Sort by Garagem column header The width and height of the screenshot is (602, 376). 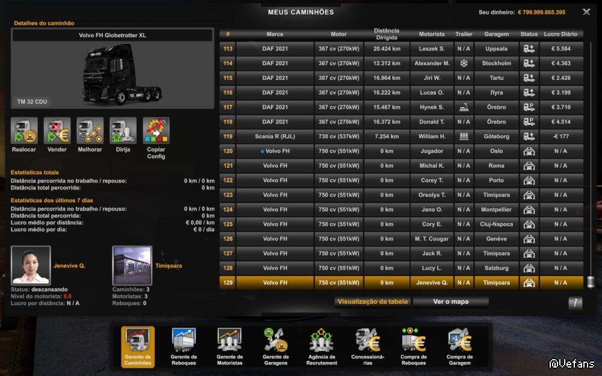(497, 34)
